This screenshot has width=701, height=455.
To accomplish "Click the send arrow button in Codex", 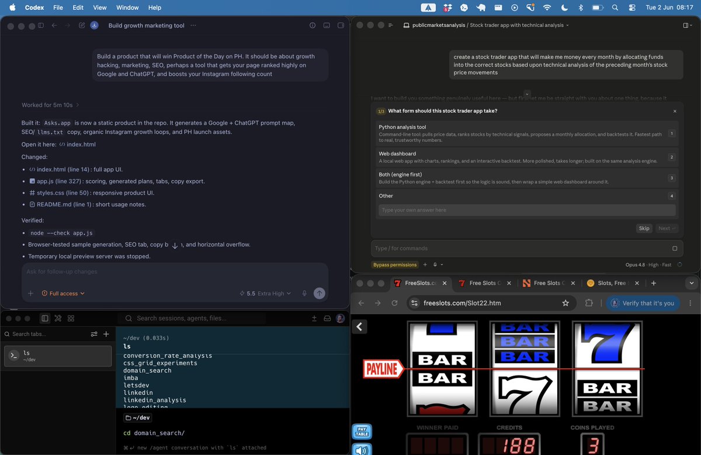I will 319,293.
